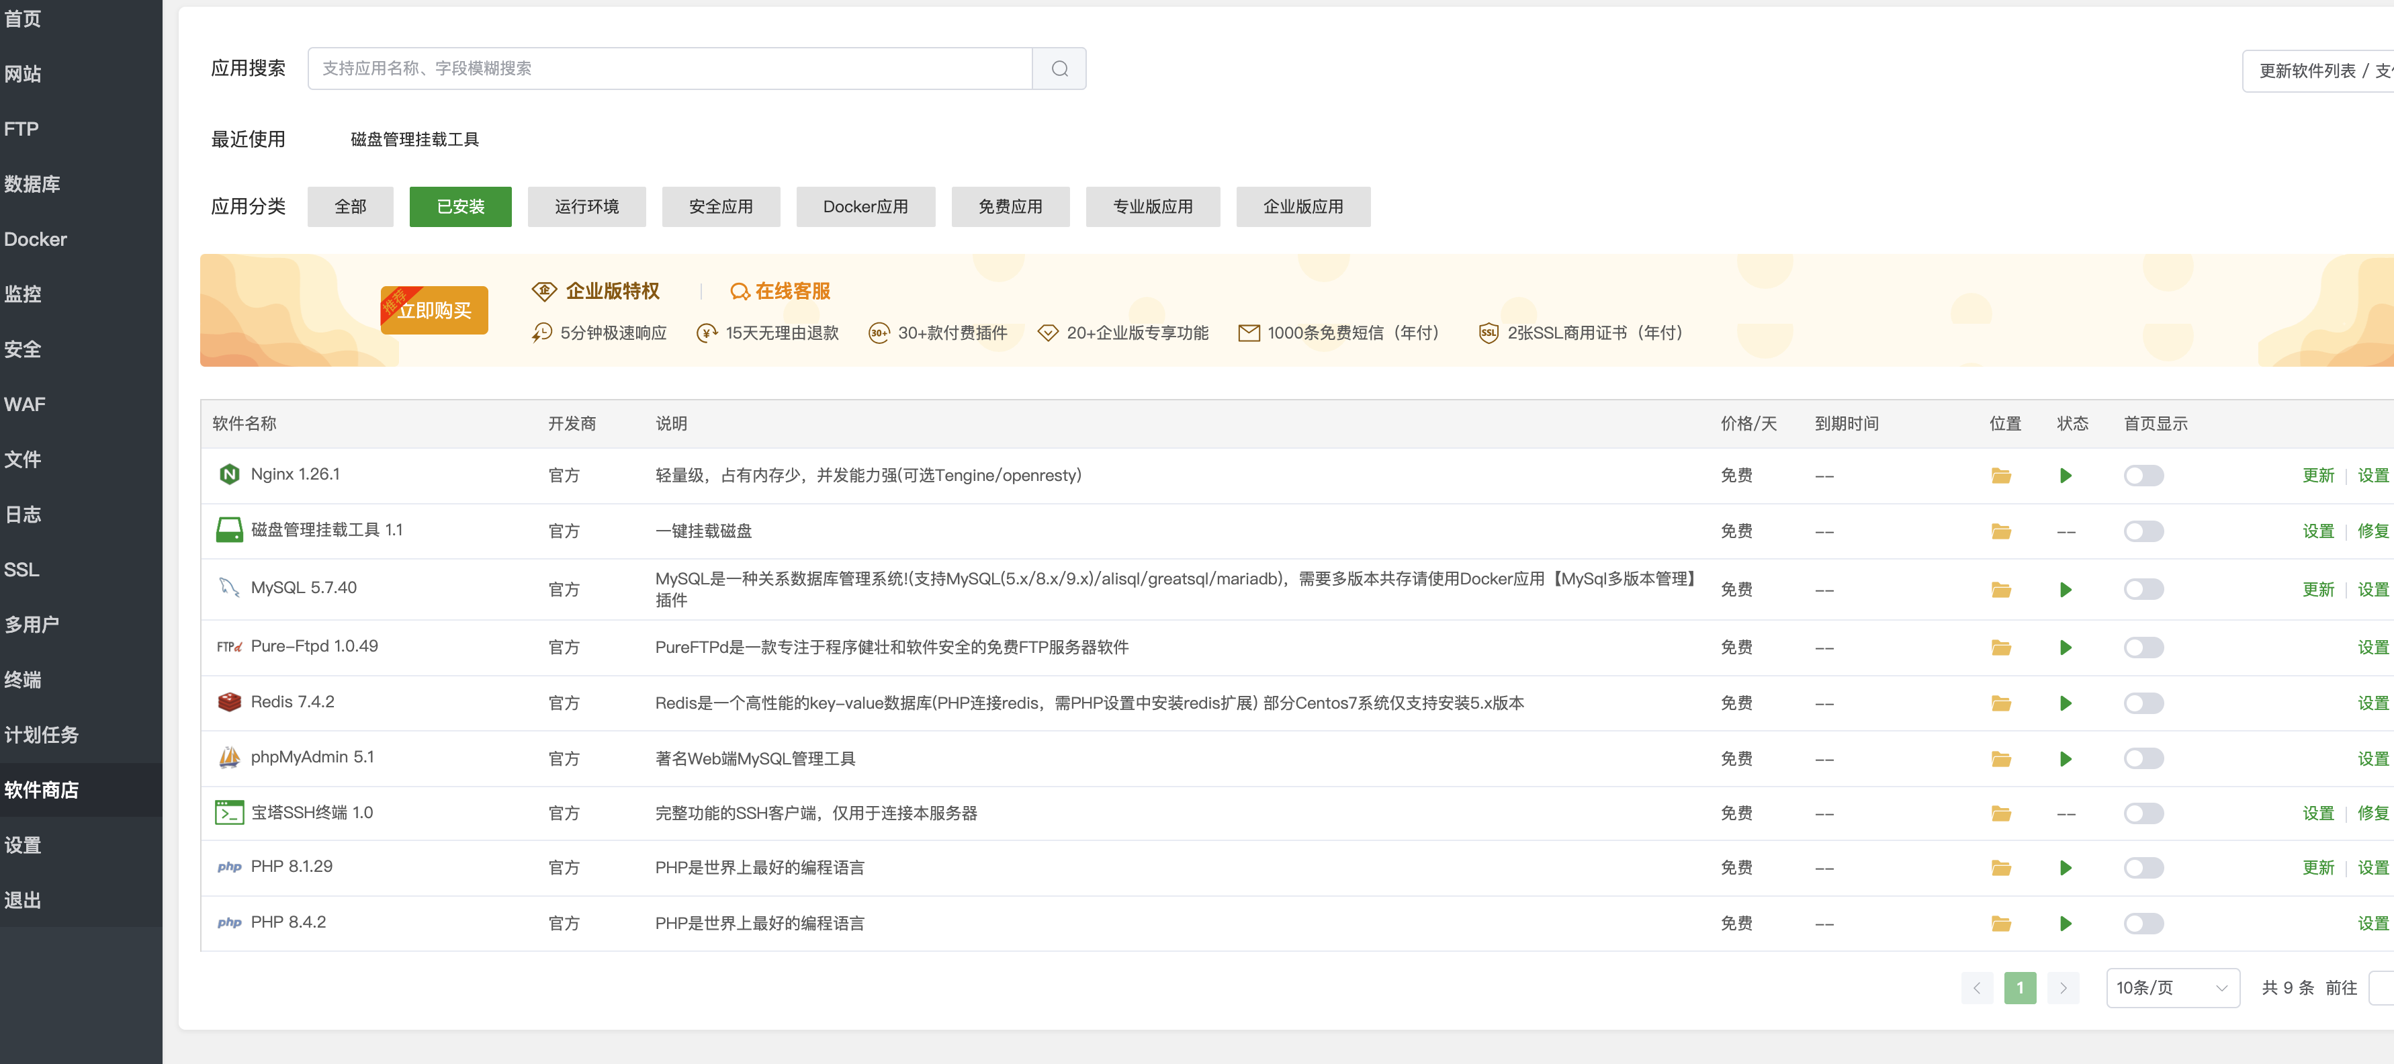The image size is (2394, 1064).
Task: Click MySQL running status play icon
Action: coord(2065,590)
